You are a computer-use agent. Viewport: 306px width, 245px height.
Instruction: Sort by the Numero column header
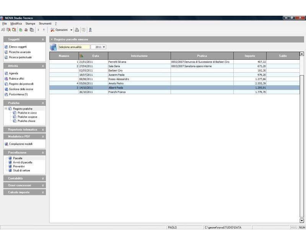coord(64,56)
